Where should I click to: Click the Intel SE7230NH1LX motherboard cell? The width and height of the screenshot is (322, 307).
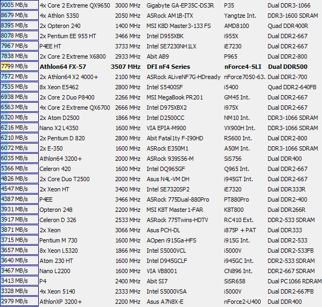(x=171, y=46)
